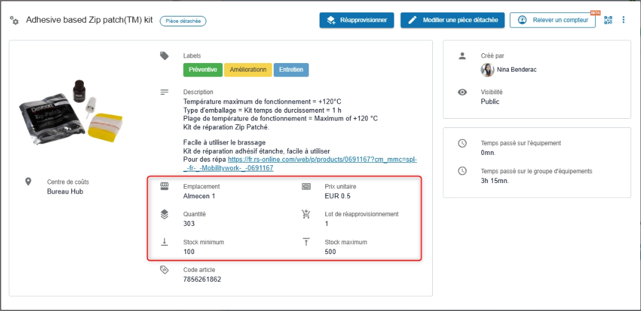Select the Pièce détachée tag chip
This screenshot has height=311, width=641.
[x=183, y=21]
